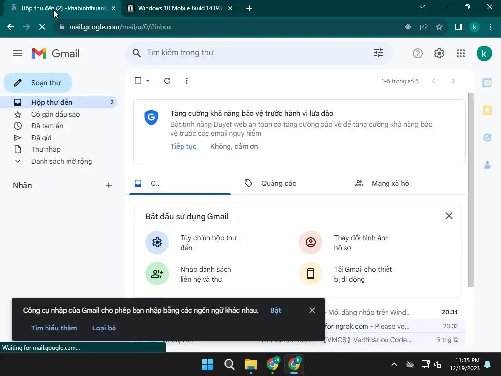Click the 'Tải Gmail cho thiết bị di động' icon
501x376 pixels.
(x=311, y=274)
